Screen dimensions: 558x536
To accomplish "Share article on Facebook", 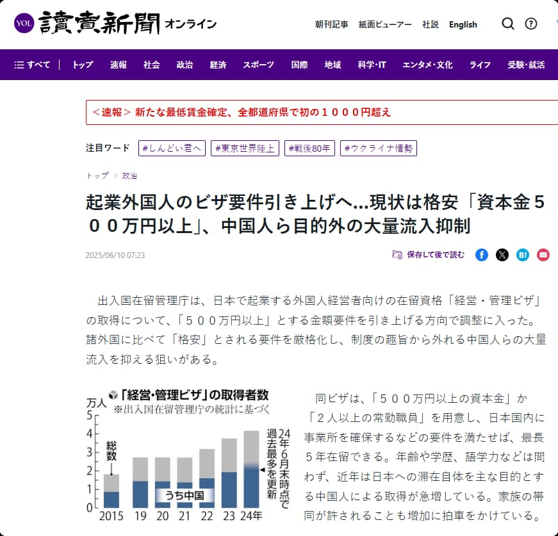I will [482, 255].
